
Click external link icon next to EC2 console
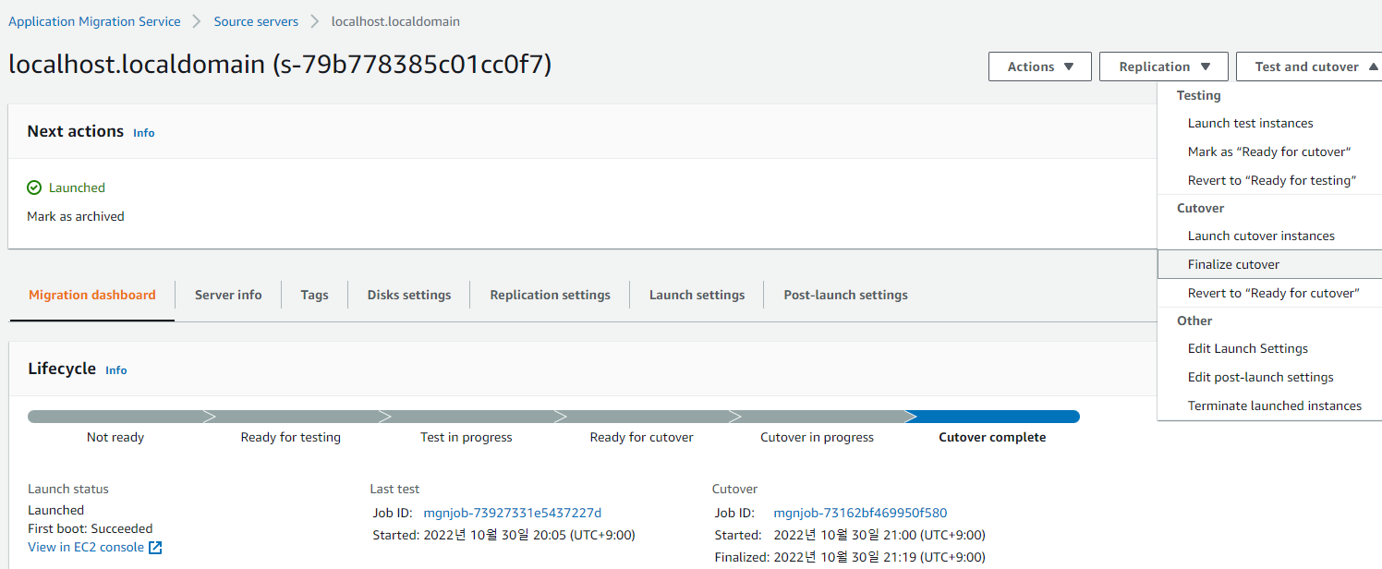[x=155, y=548]
